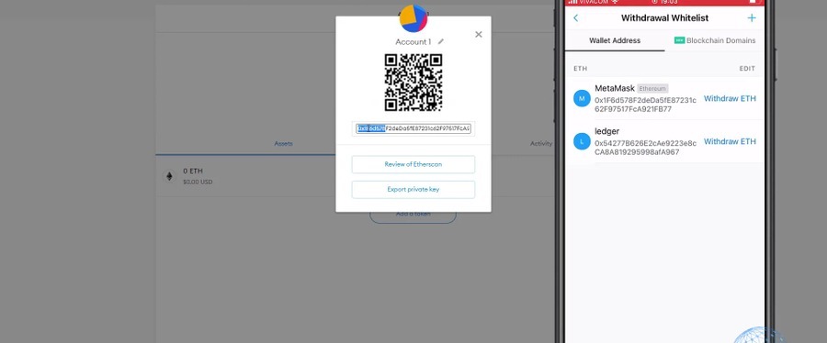Switch to the Assets tab
The height and width of the screenshot is (343, 827).
coord(283,144)
